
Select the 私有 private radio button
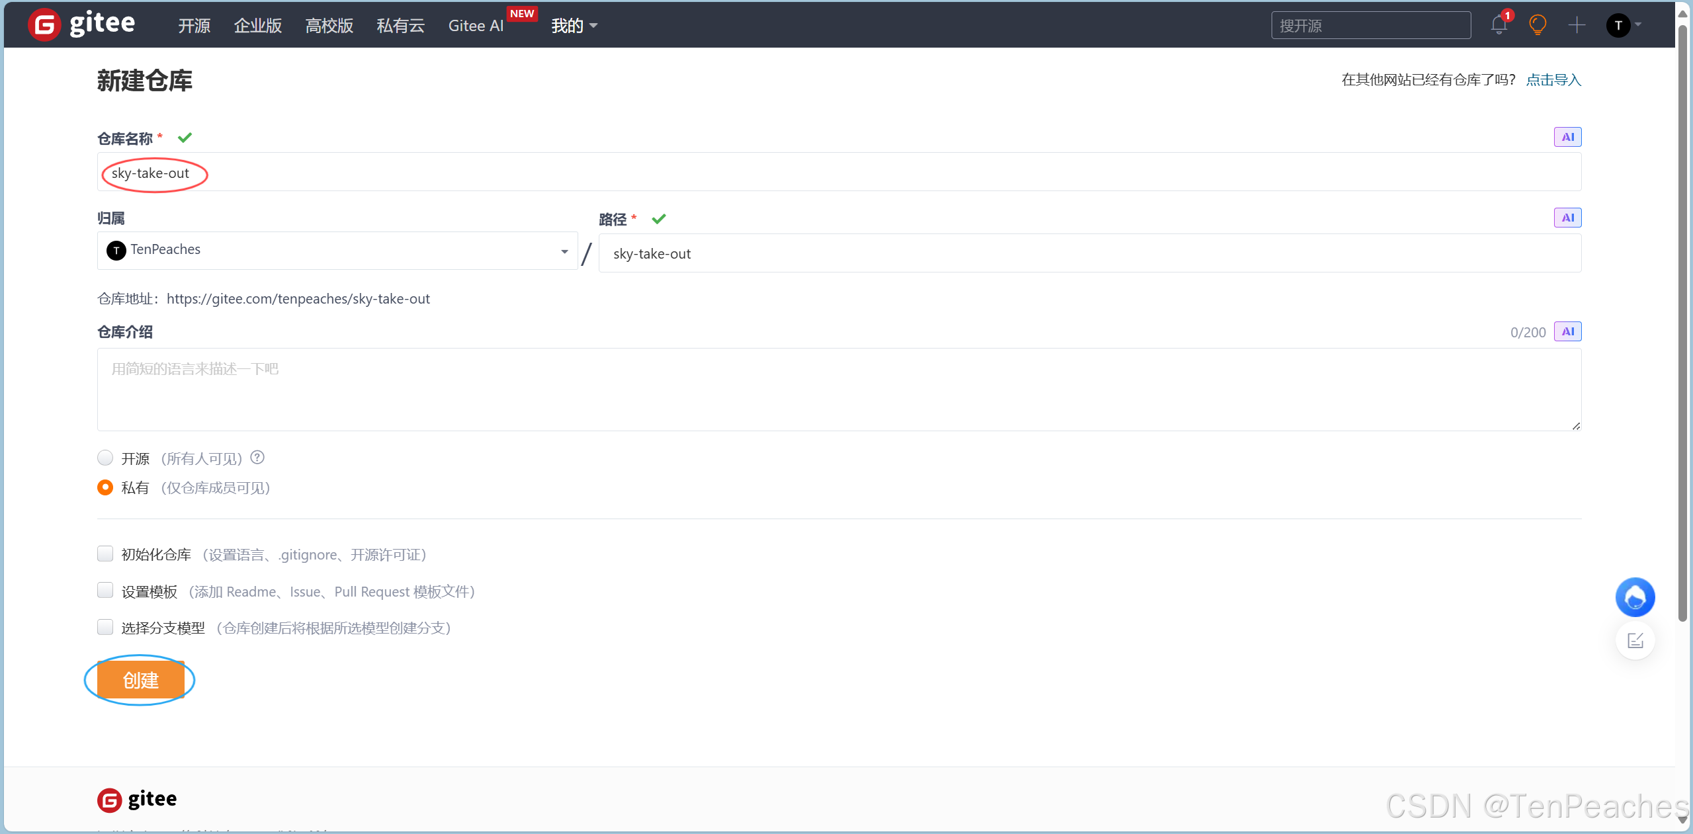coord(105,487)
